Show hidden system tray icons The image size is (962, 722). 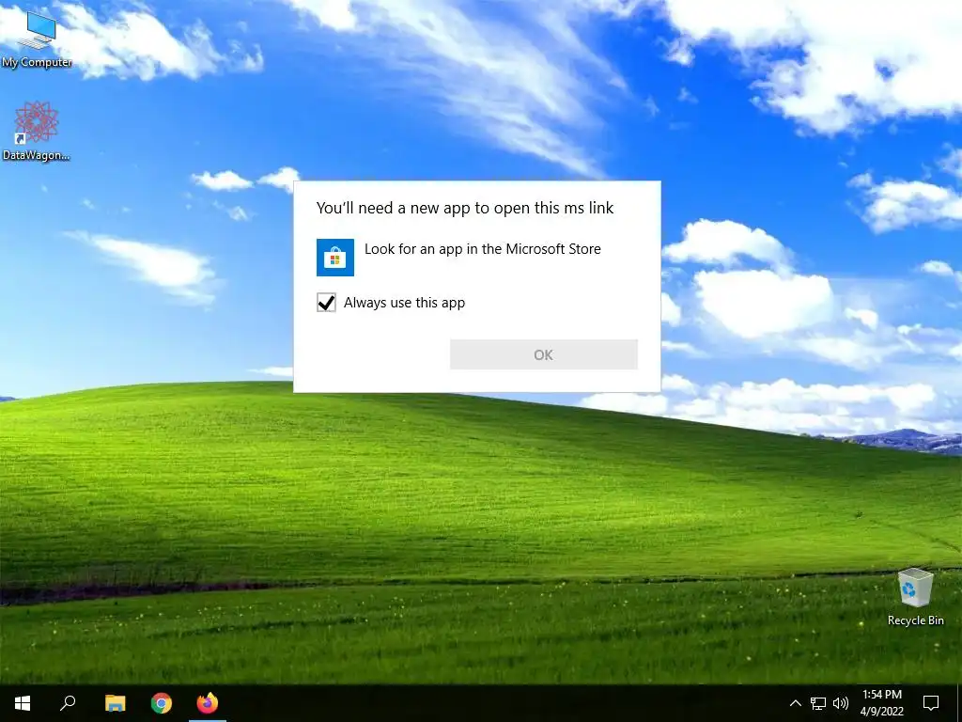795,703
